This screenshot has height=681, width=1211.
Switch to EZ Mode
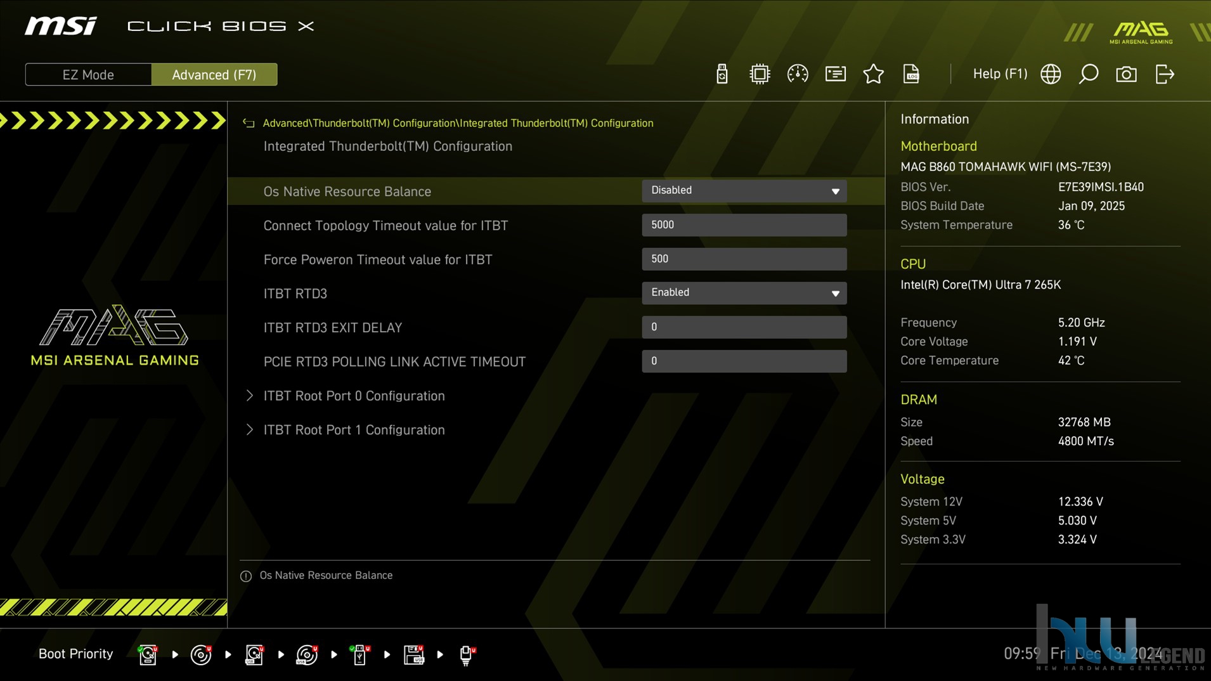click(88, 74)
